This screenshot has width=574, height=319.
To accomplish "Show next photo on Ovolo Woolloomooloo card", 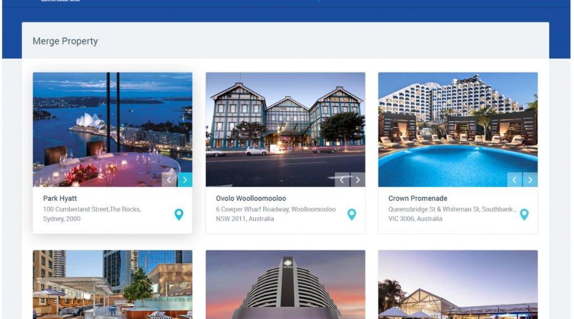I will (358, 179).
